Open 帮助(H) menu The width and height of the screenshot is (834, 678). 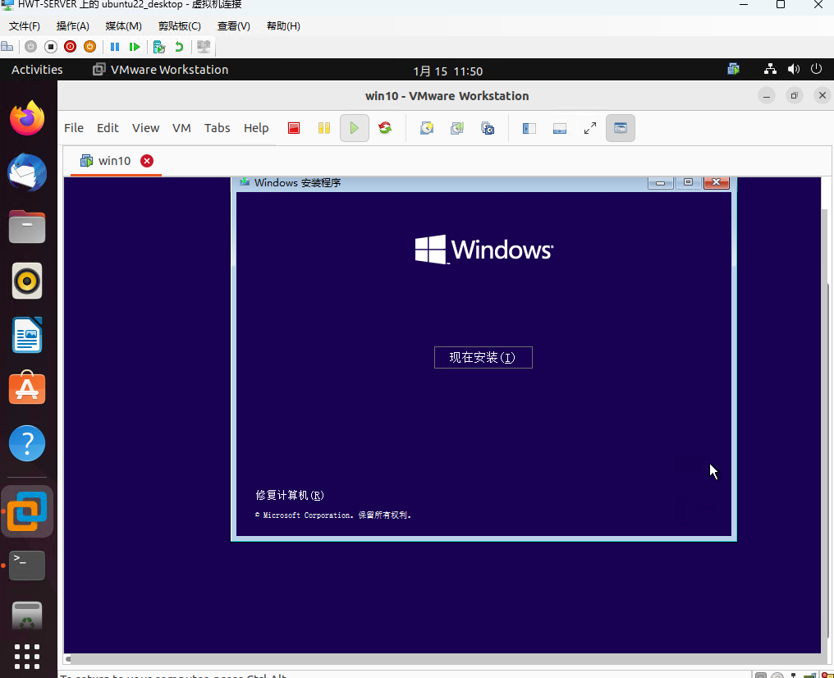[x=283, y=26]
